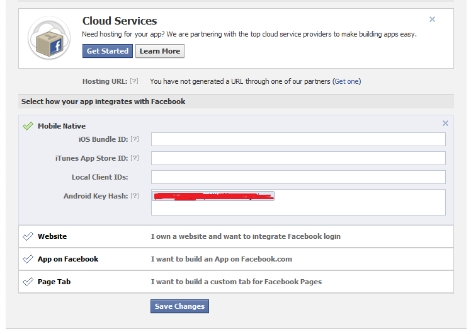The width and height of the screenshot is (471, 334).
Task: Toggle the Mobile Native green checkmark
Action: [x=28, y=126]
